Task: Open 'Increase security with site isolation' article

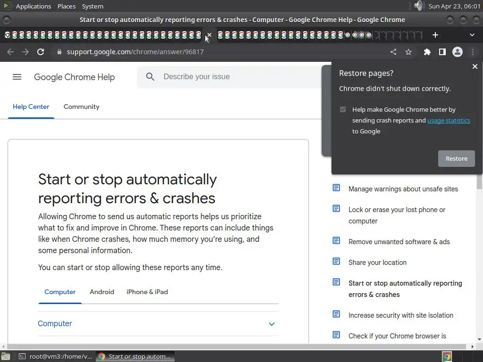Action: click(401, 315)
